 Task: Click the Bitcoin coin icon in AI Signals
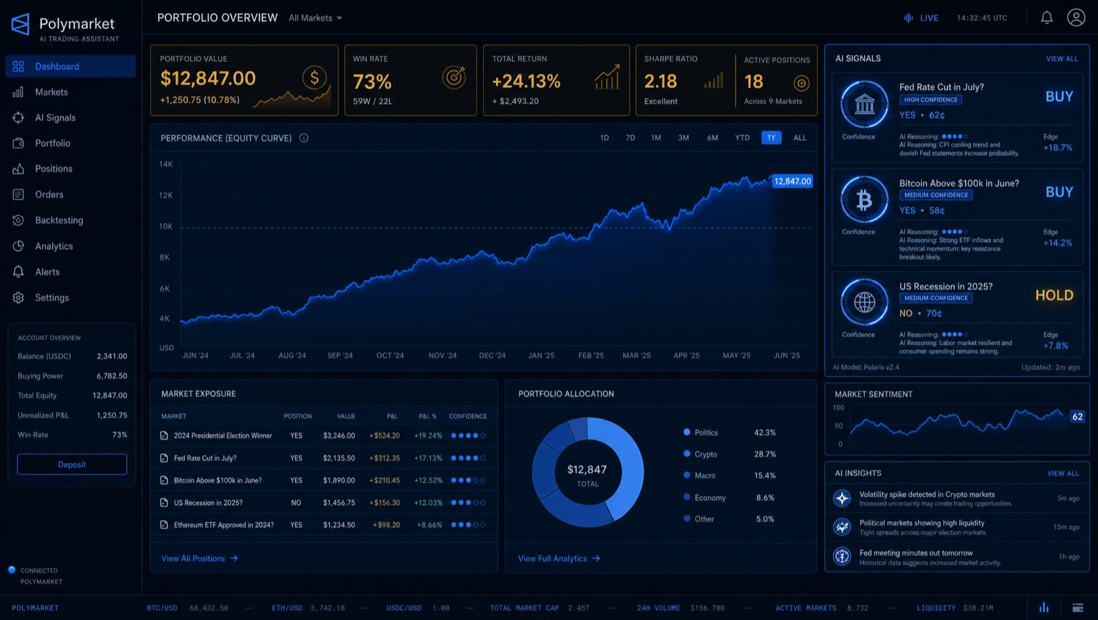[865, 200]
